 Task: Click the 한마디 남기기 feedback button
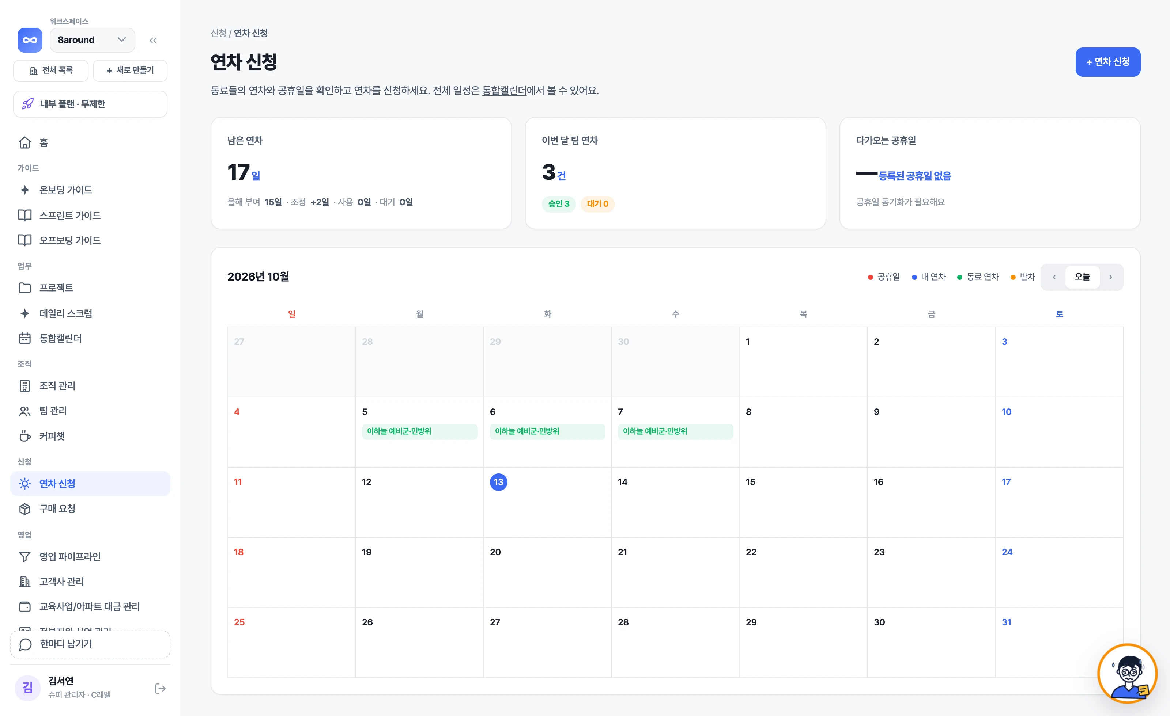tap(90, 644)
